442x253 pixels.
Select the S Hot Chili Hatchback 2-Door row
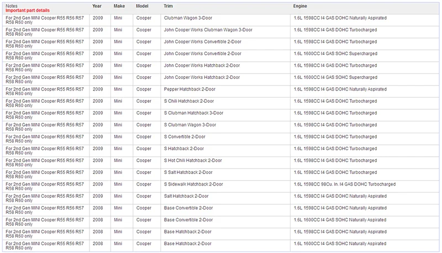click(220, 162)
